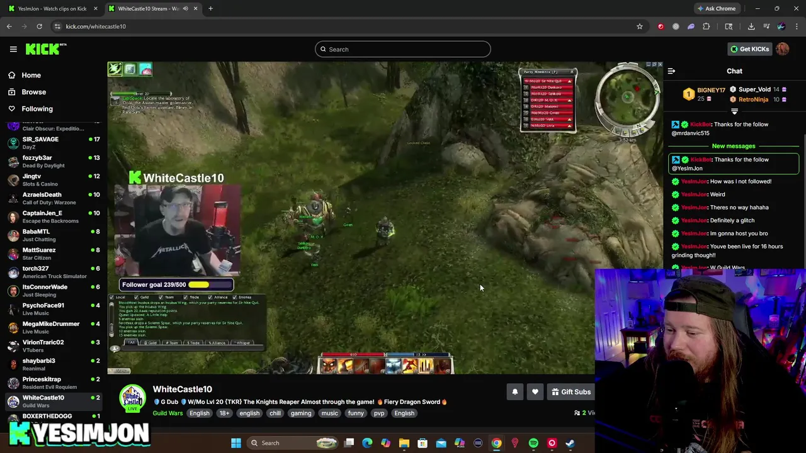
Task: Open Chrome downloads icon
Action: 751,26
